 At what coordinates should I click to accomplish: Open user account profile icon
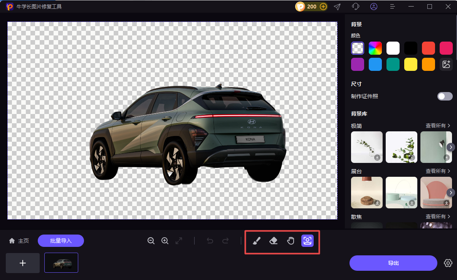coord(374,7)
